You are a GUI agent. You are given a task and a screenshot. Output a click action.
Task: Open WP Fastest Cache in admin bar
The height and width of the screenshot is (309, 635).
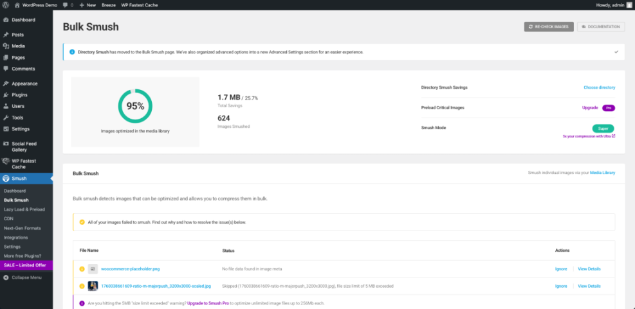140,5
